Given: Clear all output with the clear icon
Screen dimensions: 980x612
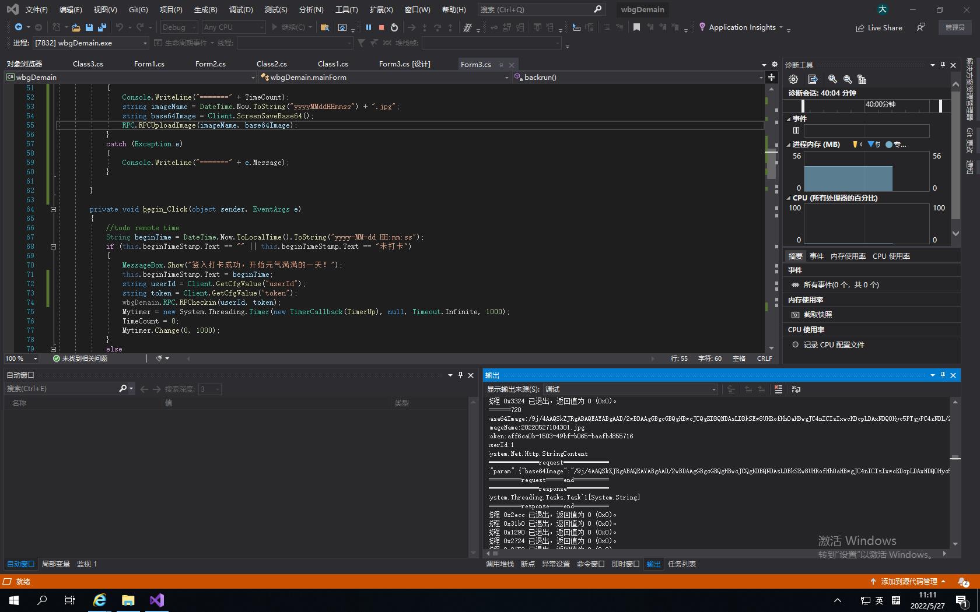Looking at the screenshot, I should click(778, 389).
